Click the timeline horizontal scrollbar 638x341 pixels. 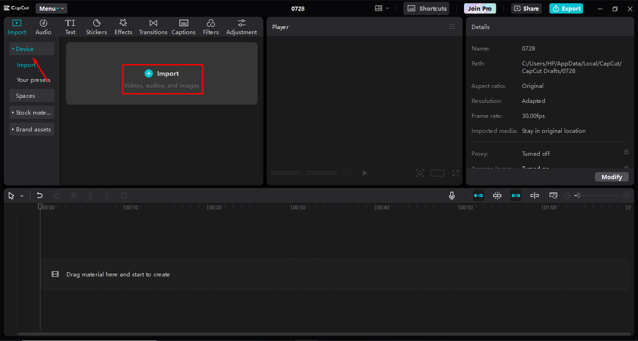(x=323, y=334)
